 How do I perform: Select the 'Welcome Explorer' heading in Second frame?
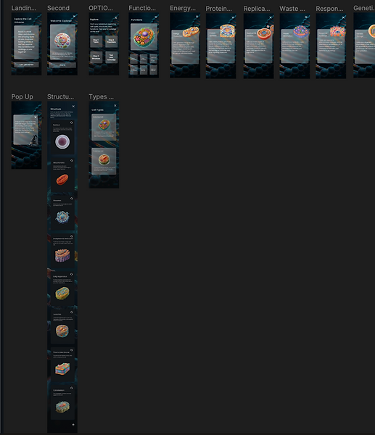(x=61, y=21)
